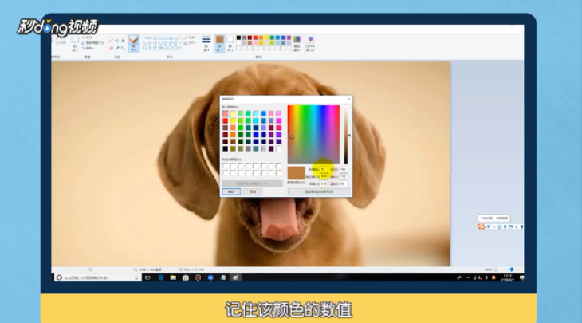Open the Brushes dropdown in the ribbon
The height and width of the screenshot is (323, 582).
click(x=134, y=44)
